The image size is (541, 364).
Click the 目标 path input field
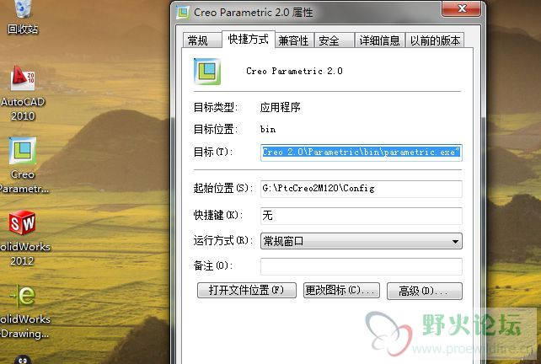362,153
